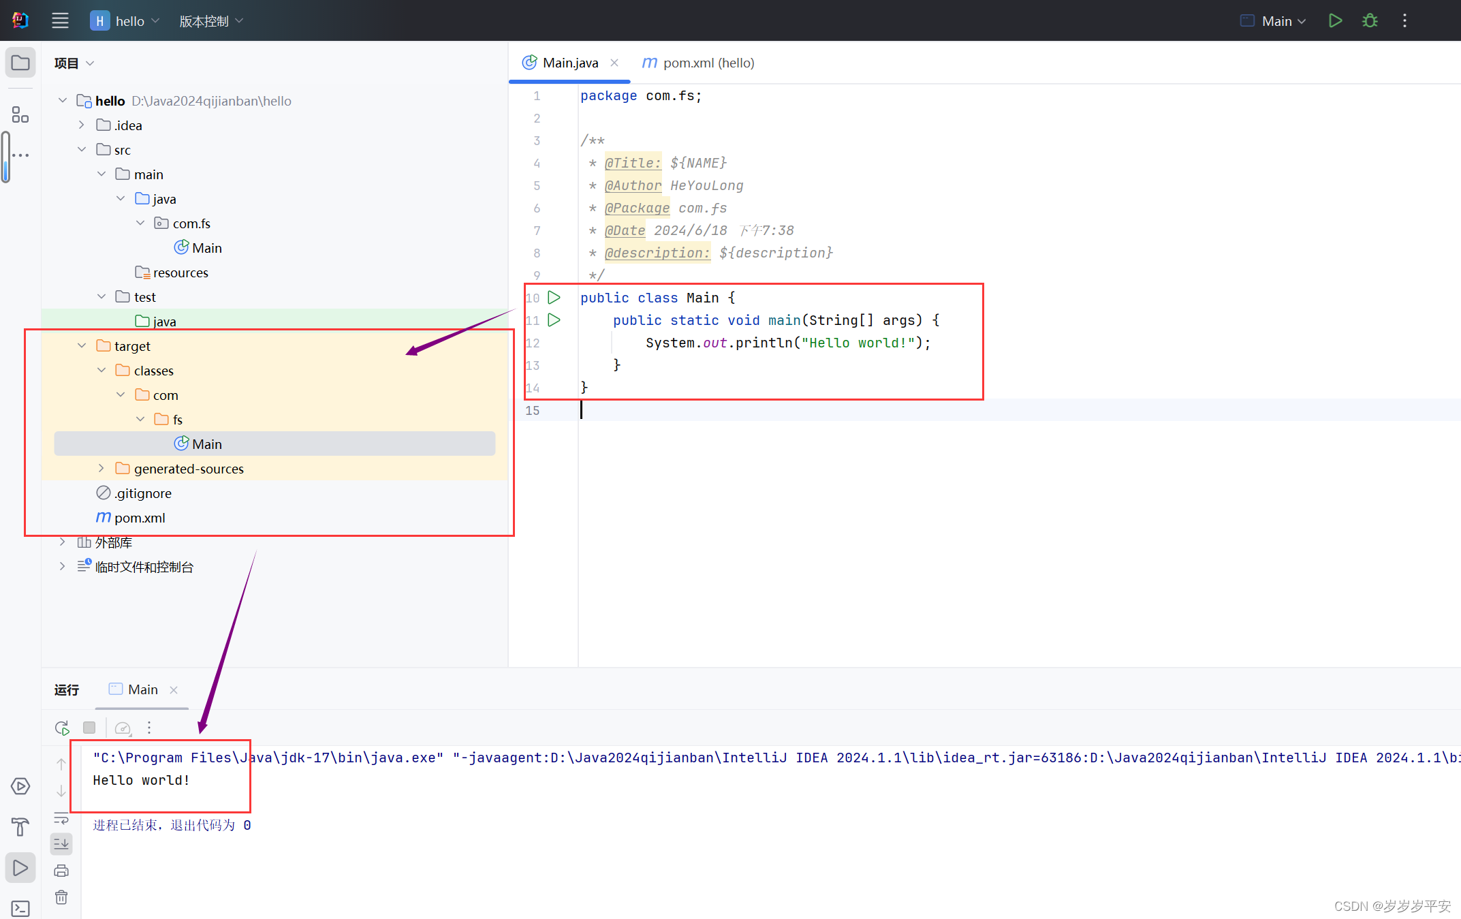Select Main class under com.fs
Image resolution: width=1461 pixels, height=919 pixels.
point(198,248)
